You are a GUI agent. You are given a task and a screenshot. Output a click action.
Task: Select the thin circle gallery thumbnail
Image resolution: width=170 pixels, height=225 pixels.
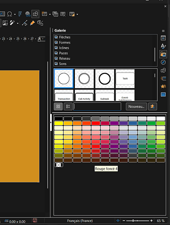click(64, 79)
